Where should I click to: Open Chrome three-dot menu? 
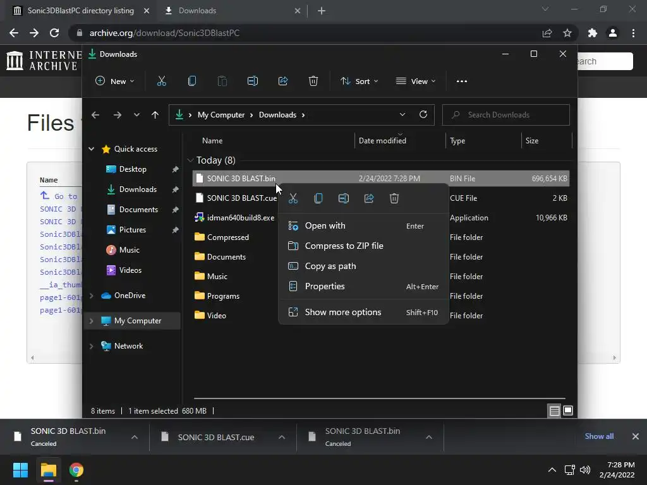[633, 33]
